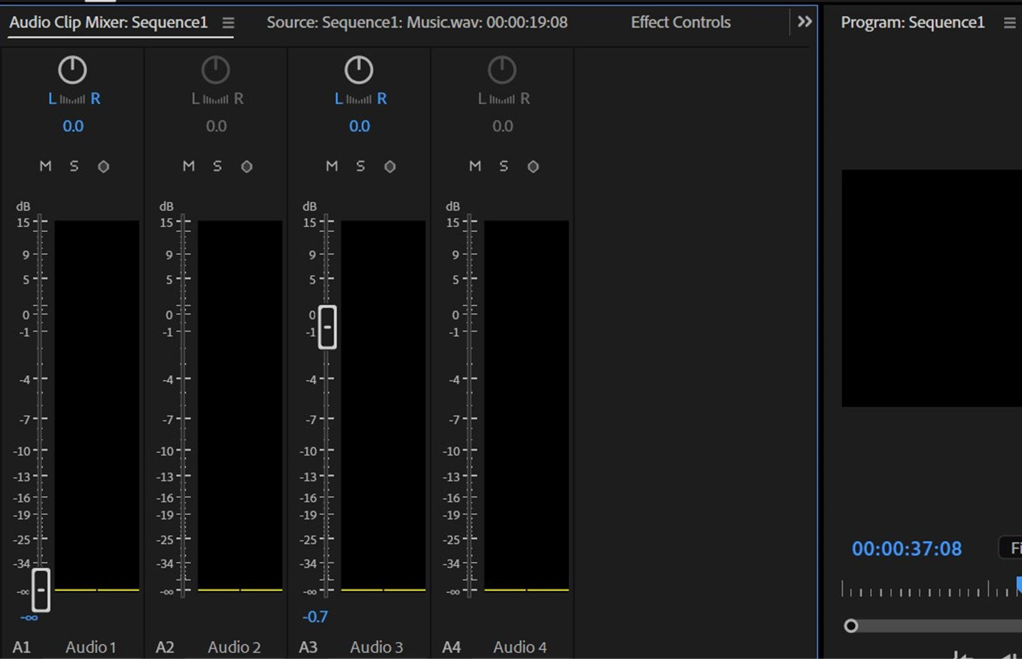Viewport: 1022px width, 659px height.
Task: Select the pan knob on Audio 1
Action: (72, 69)
